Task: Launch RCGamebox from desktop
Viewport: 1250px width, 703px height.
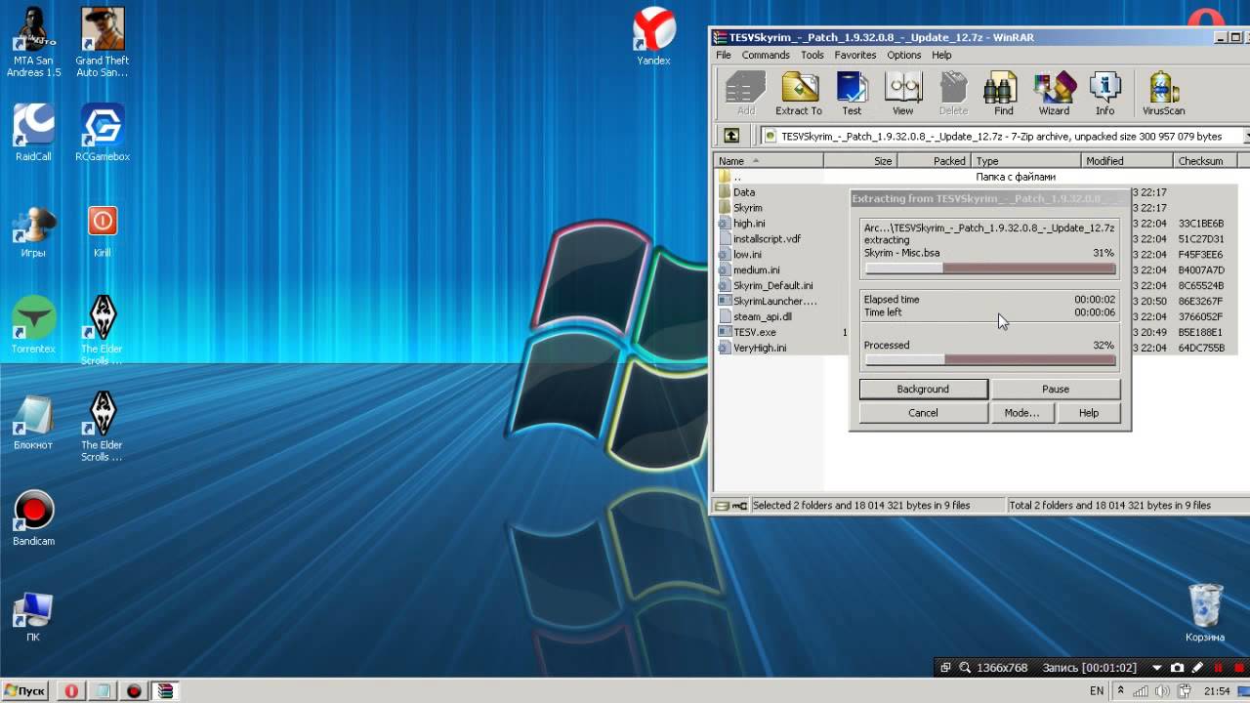Action: click(x=102, y=133)
